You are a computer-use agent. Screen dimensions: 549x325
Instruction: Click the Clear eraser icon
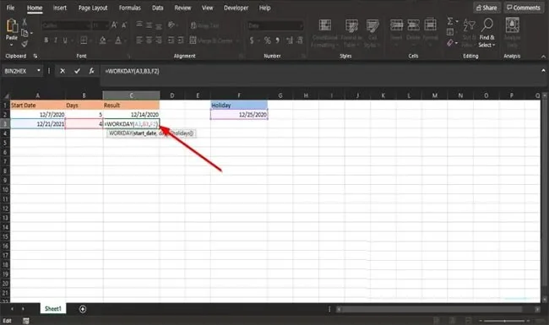point(450,43)
